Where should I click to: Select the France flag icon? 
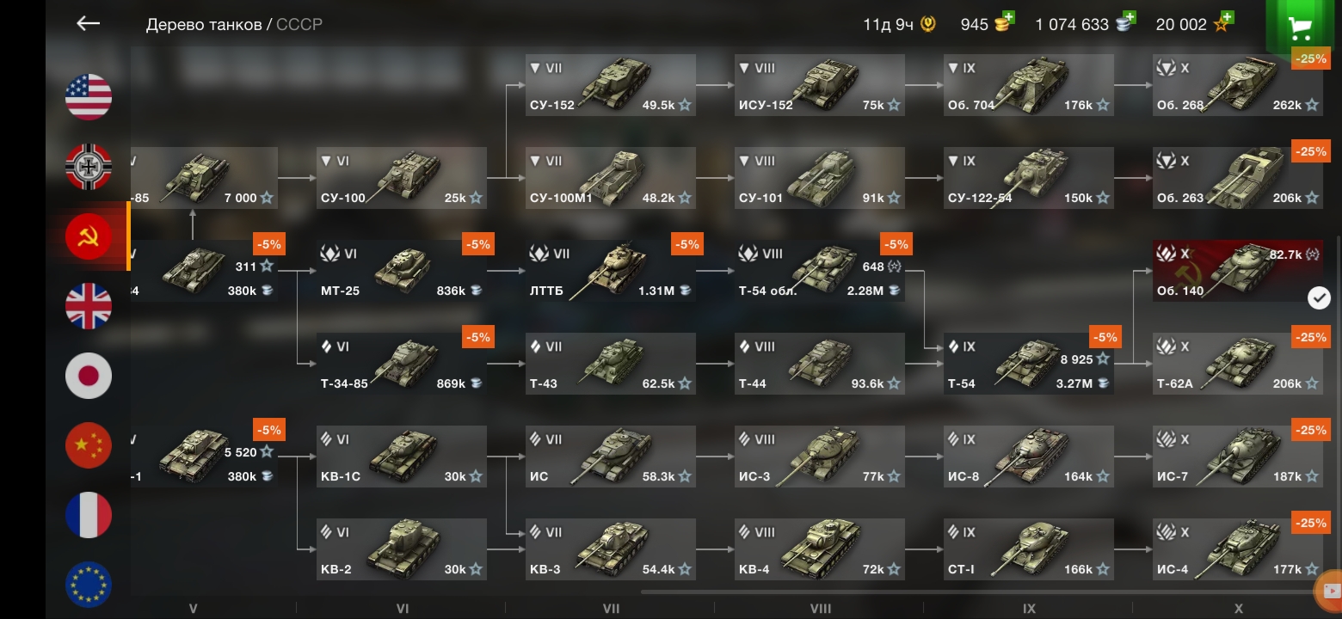pyautogui.click(x=89, y=514)
